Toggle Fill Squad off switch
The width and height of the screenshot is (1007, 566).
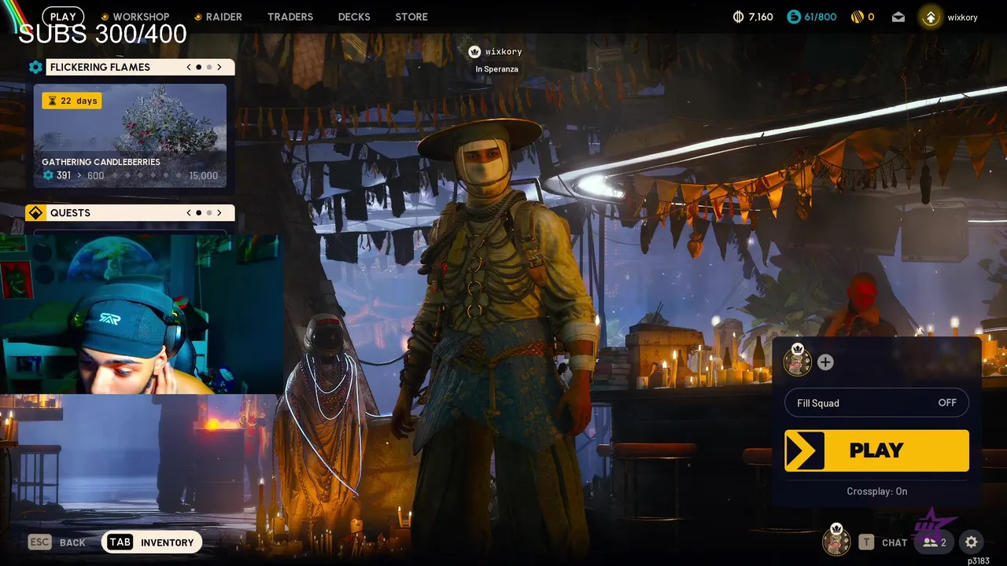pyautogui.click(x=876, y=402)
